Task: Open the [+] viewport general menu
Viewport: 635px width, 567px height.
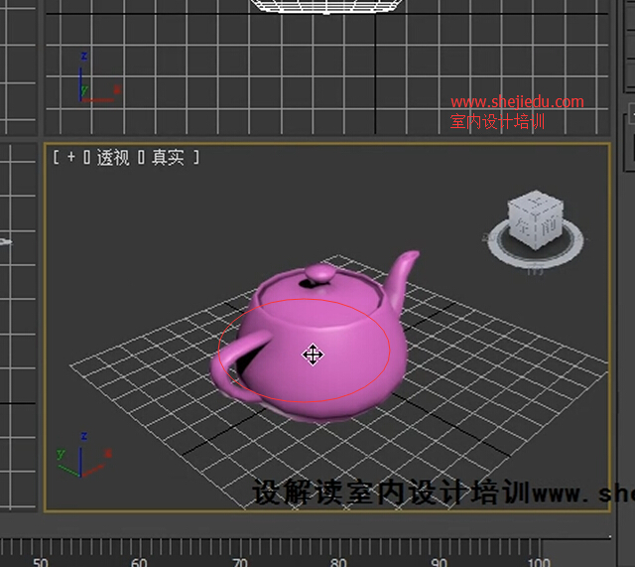Action: pos(71,157)
